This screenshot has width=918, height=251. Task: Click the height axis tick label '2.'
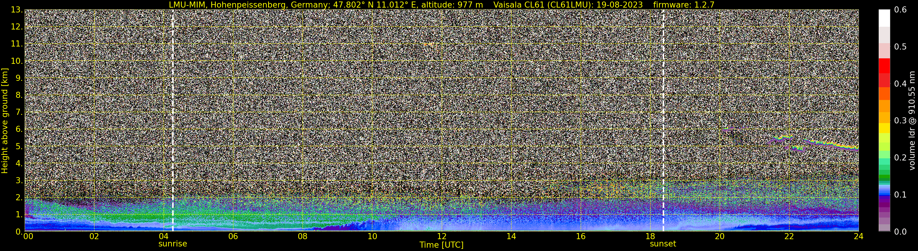click(x=19, y=198)
